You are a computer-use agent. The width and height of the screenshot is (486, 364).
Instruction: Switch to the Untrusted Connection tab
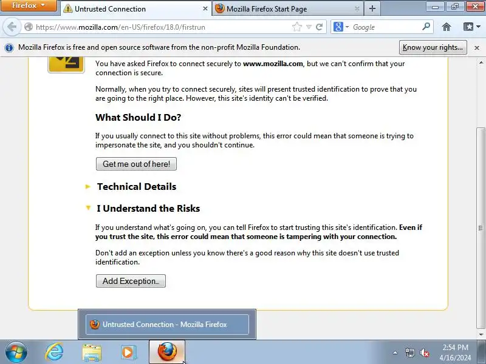[135, 8]
